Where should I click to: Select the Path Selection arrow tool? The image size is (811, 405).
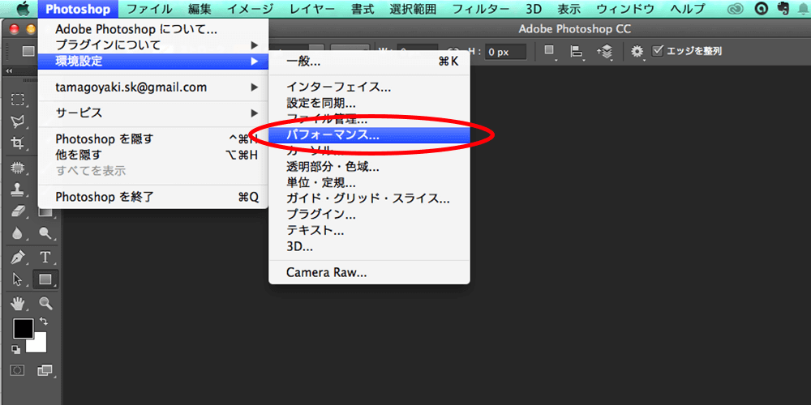tap(18, 279)
